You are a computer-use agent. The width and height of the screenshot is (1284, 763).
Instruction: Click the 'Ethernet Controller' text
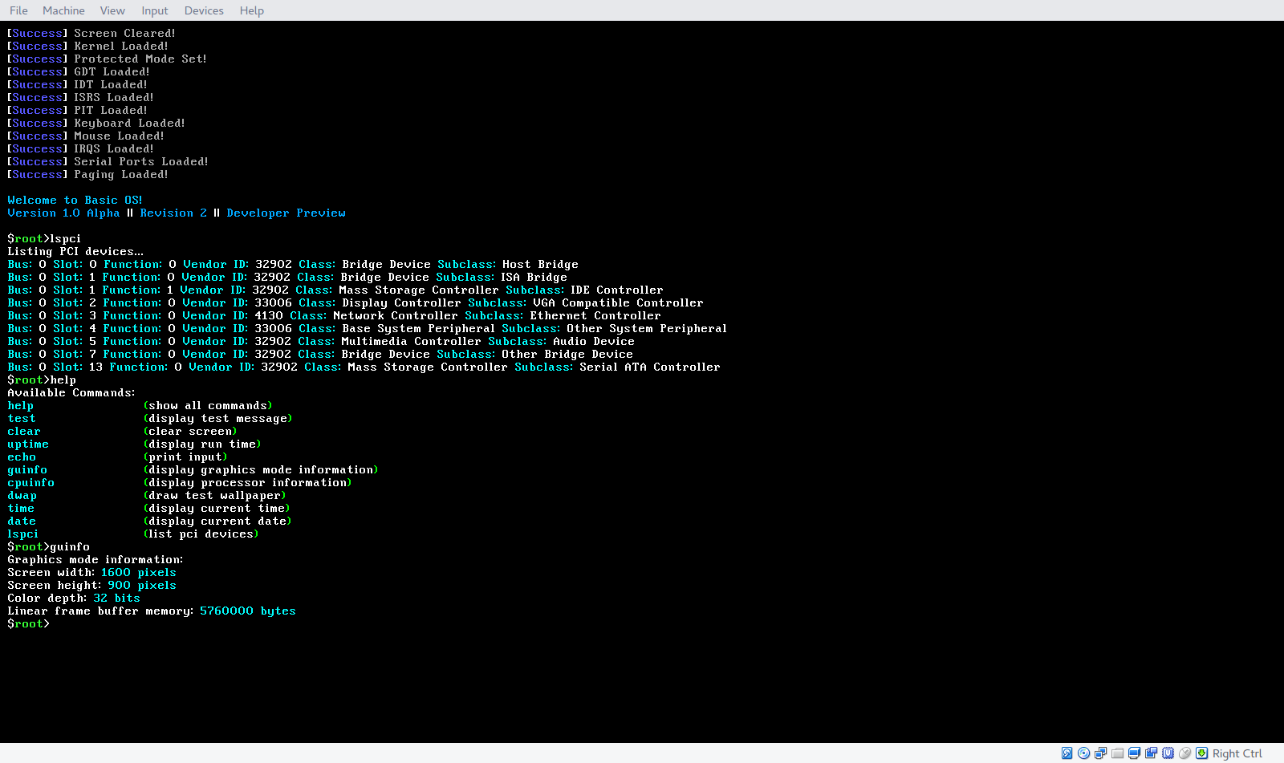[595, 315]
